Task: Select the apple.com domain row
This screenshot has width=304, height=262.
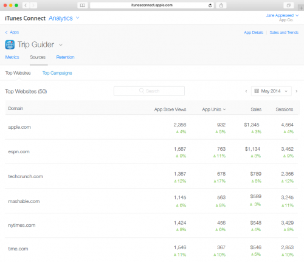Action: [151, 127]
